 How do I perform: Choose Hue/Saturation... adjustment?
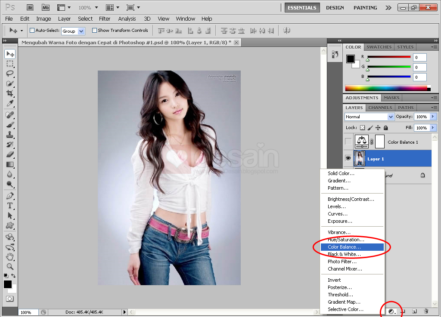(x=352, y=240)
